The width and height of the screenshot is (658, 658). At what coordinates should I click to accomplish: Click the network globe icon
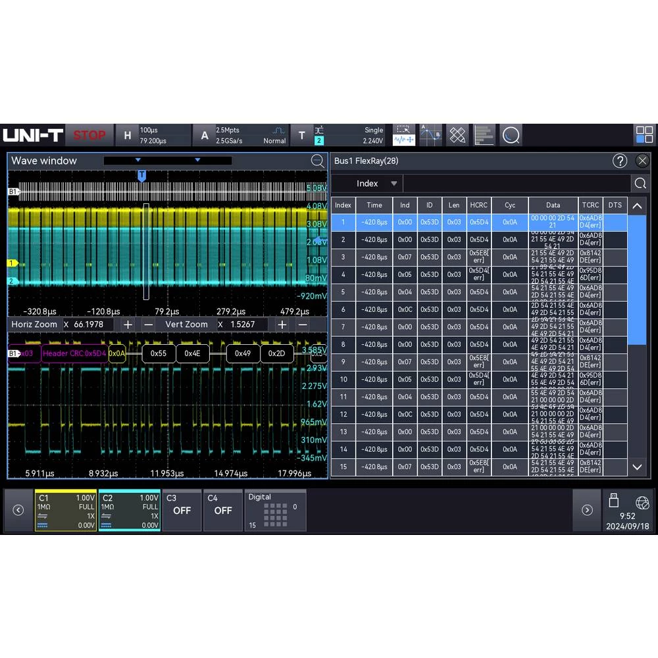[642, 502]
